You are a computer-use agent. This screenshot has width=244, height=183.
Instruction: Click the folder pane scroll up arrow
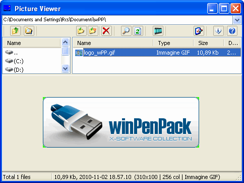[65, 42]
